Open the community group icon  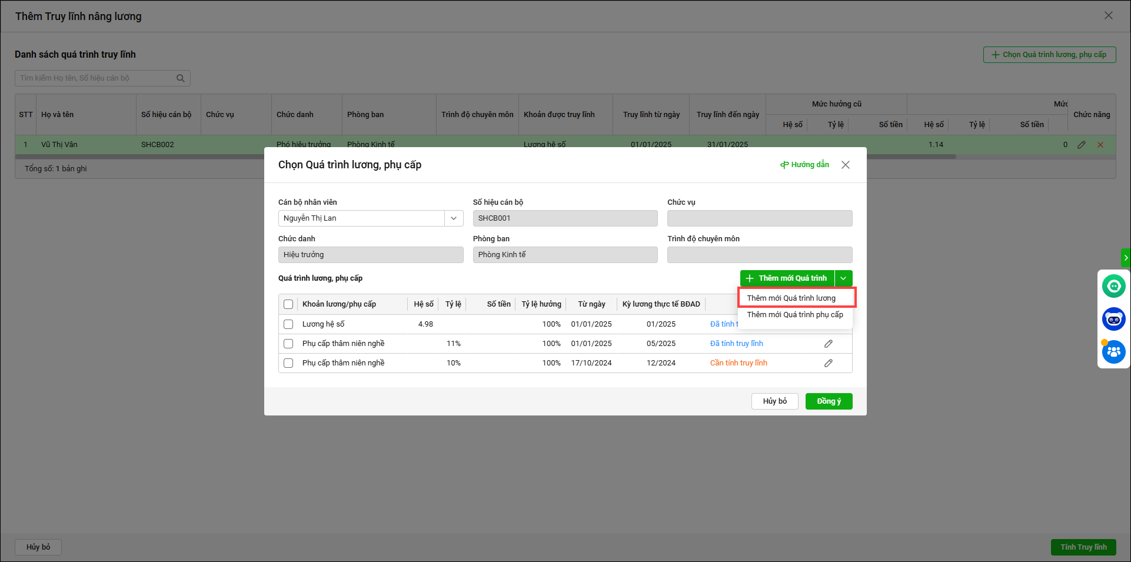point(1113,352)
